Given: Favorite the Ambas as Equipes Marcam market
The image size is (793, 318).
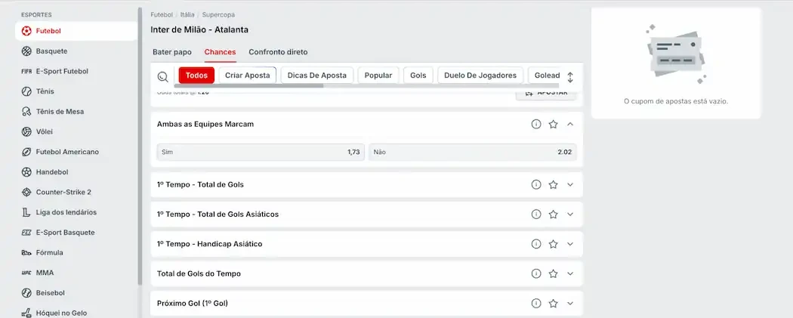Looking at the screenshot, I should click(554, 124).
